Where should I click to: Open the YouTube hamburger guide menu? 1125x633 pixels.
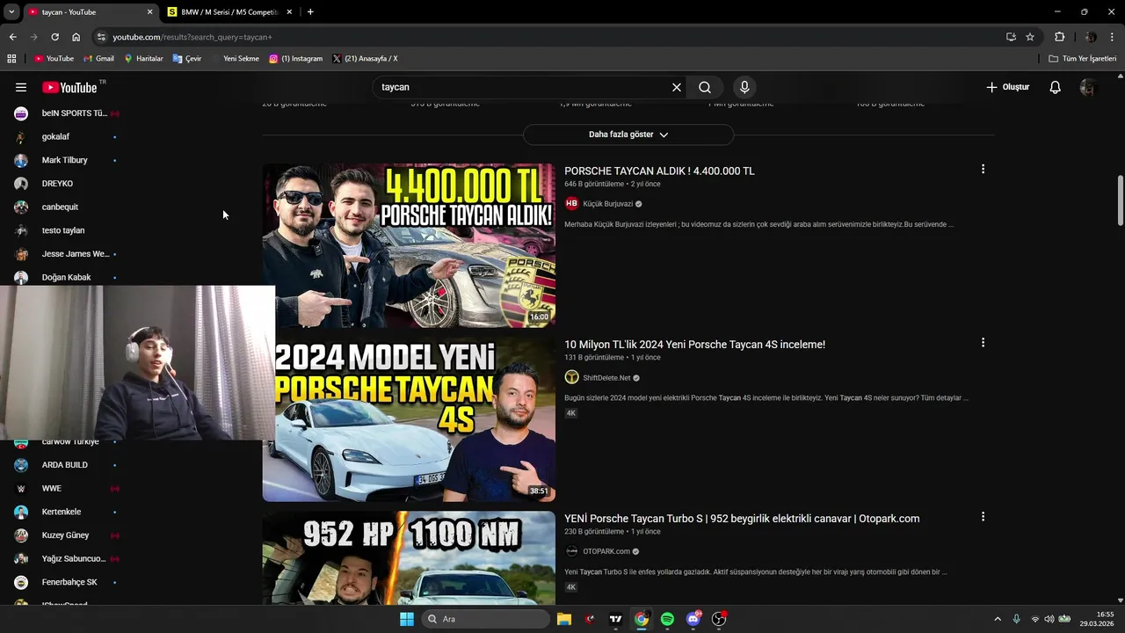[x=21, y=87]
